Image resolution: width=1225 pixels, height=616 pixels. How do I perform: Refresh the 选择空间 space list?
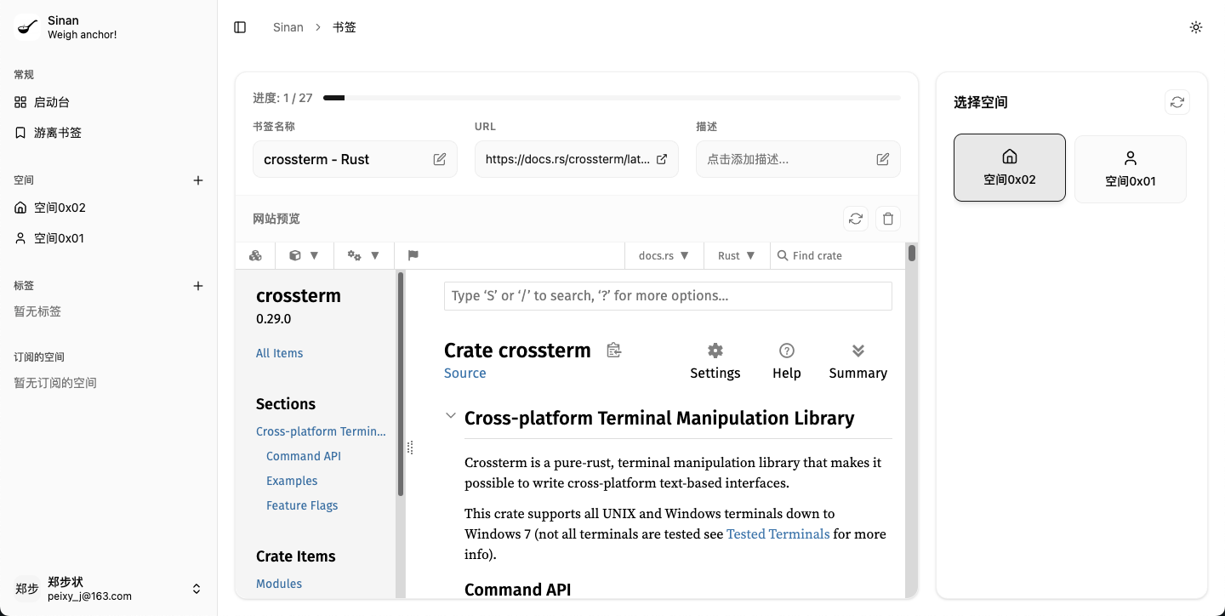pyautogui.click(x=1177, y=102)
